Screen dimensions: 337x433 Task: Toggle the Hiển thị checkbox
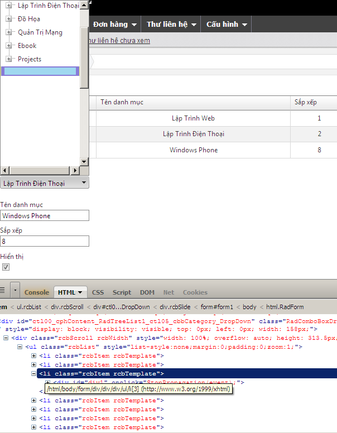6,267
